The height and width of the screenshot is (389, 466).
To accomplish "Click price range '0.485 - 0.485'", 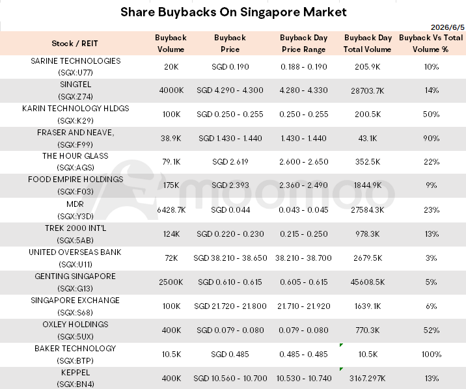I will 304,355.
